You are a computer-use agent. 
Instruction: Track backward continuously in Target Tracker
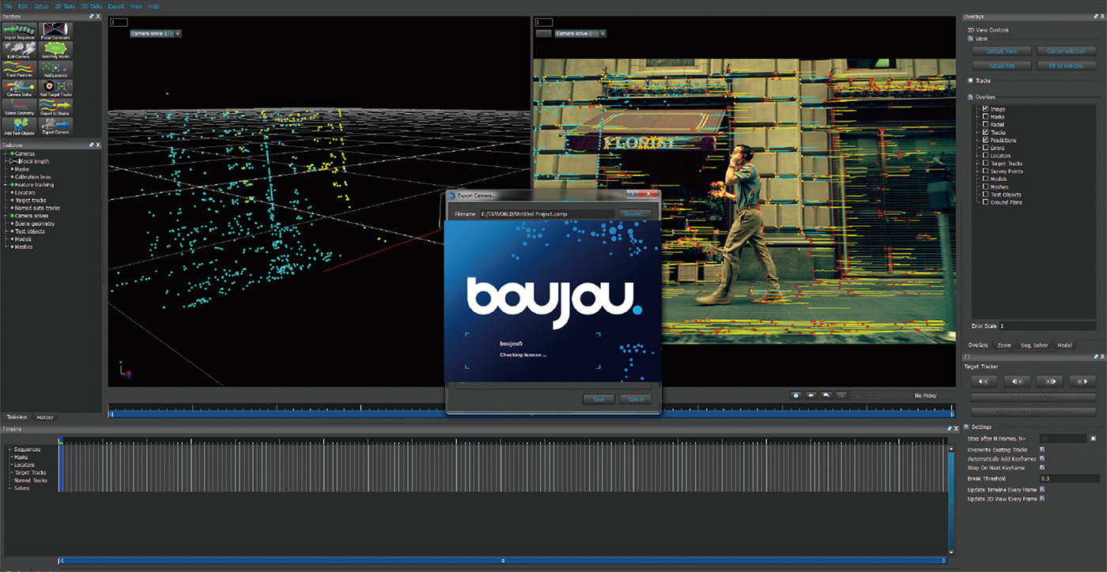pyautogui.click(x=984, y=381)
